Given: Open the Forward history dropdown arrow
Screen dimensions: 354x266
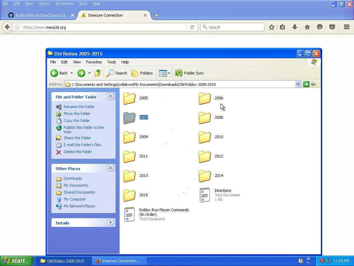Looking at the screenshot, I should tap(90, 73).
